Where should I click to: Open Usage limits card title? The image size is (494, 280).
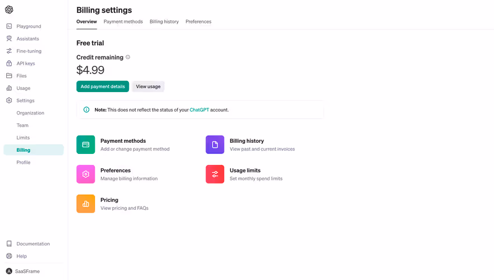pyautogui.click(x=245, y=170)
